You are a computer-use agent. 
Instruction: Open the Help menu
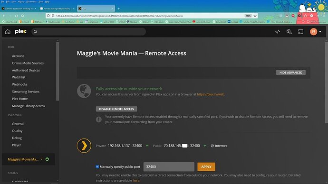point(47,2)
